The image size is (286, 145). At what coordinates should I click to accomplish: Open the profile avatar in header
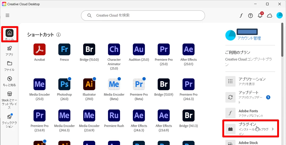coord(279,16)
